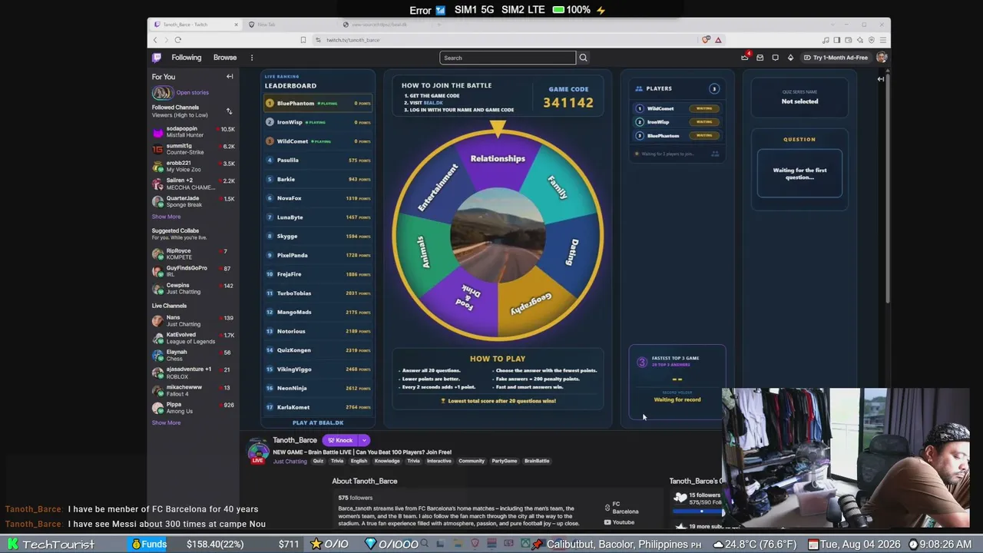Open Elaynah live channel

tap(193, 355)
